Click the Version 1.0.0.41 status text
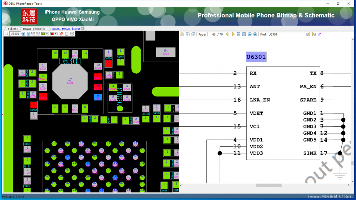Viewport: 356px width, 200px height. [13, 196]
